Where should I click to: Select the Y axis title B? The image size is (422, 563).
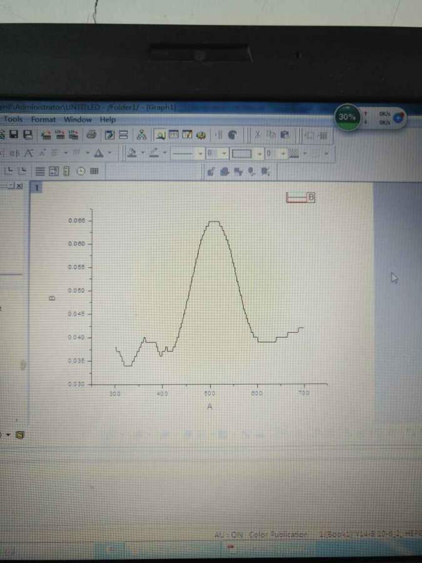click(52, 298)
